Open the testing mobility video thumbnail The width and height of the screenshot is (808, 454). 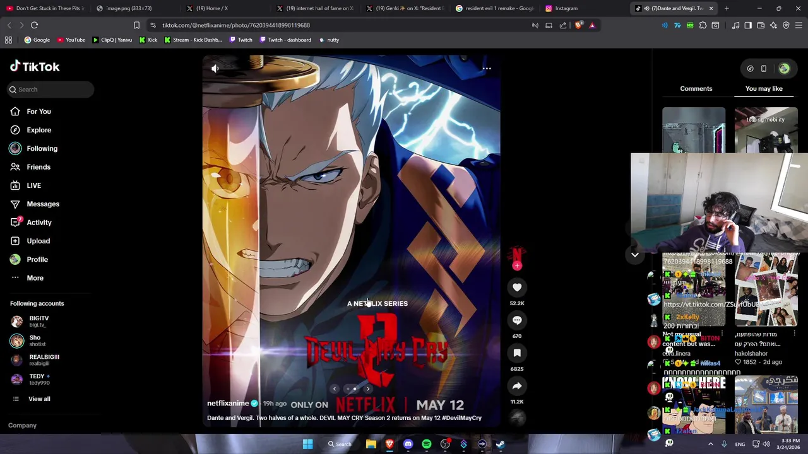[766, 130]
